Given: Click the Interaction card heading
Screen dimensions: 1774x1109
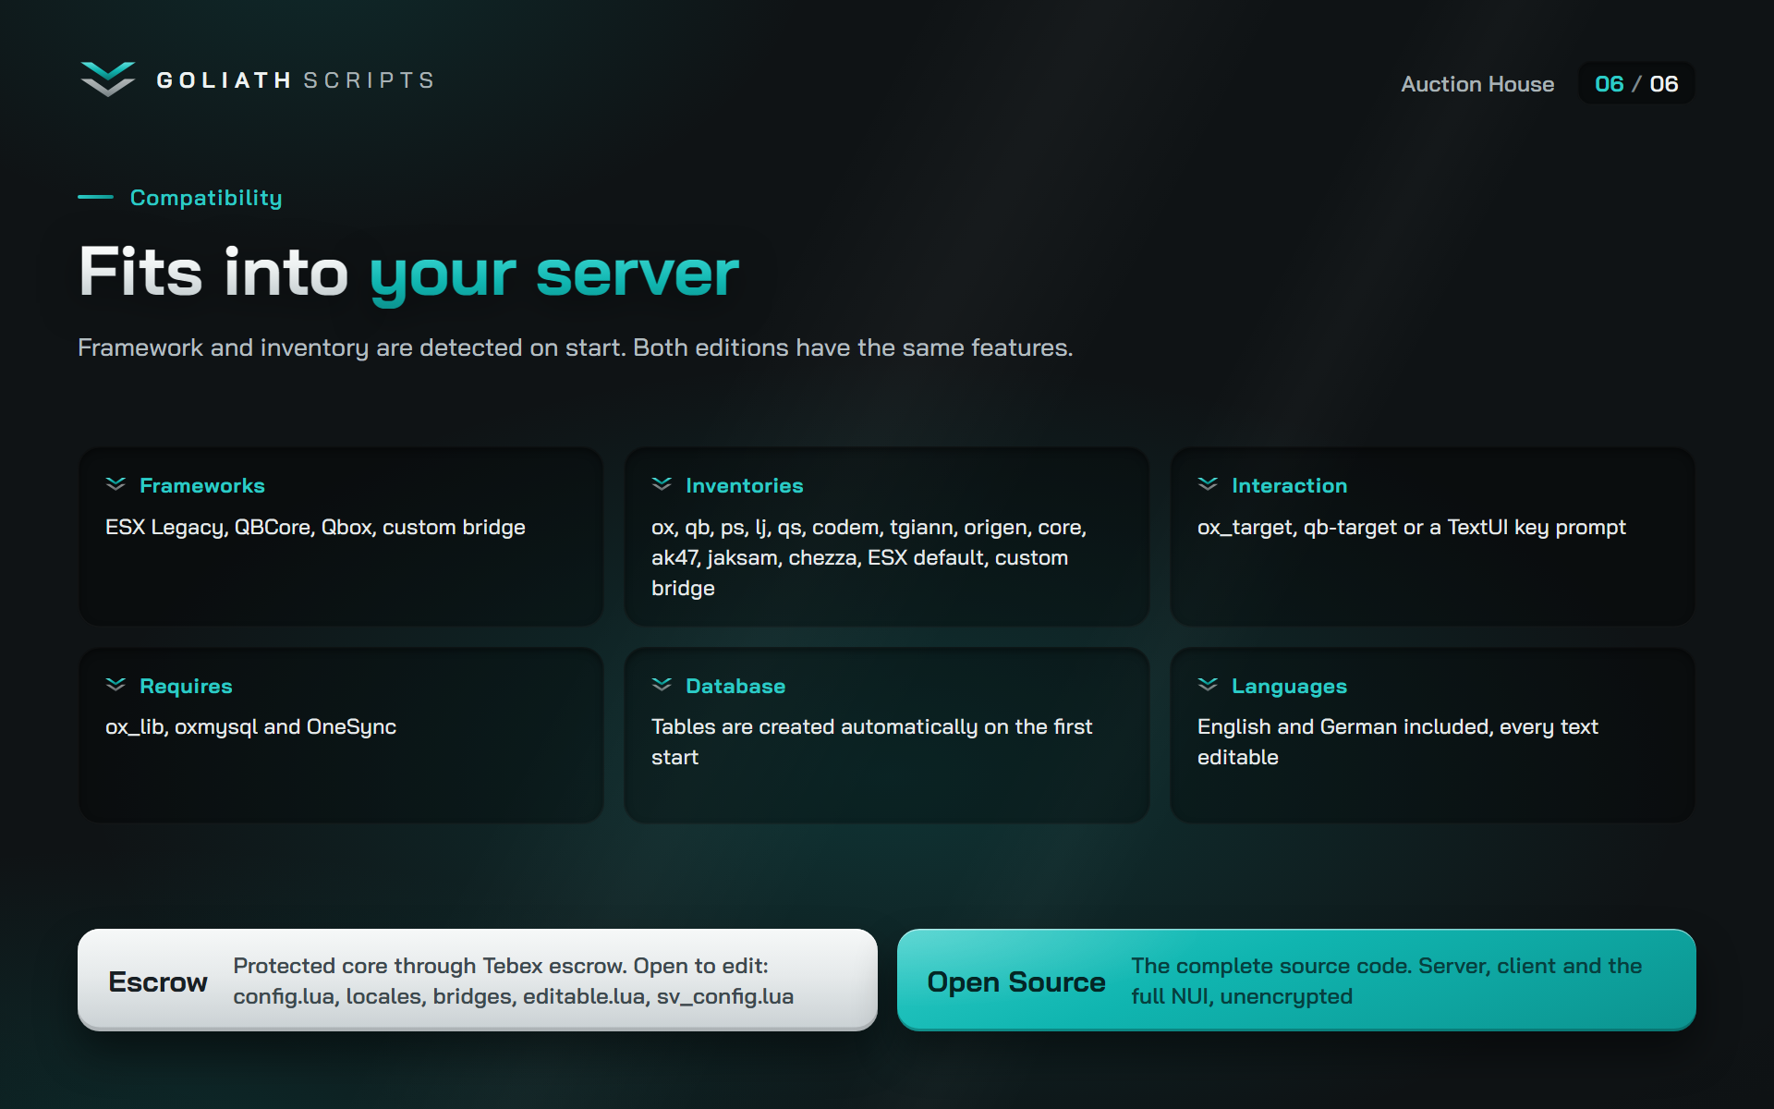Looking at the screenshot, I should coord(1289,485).
